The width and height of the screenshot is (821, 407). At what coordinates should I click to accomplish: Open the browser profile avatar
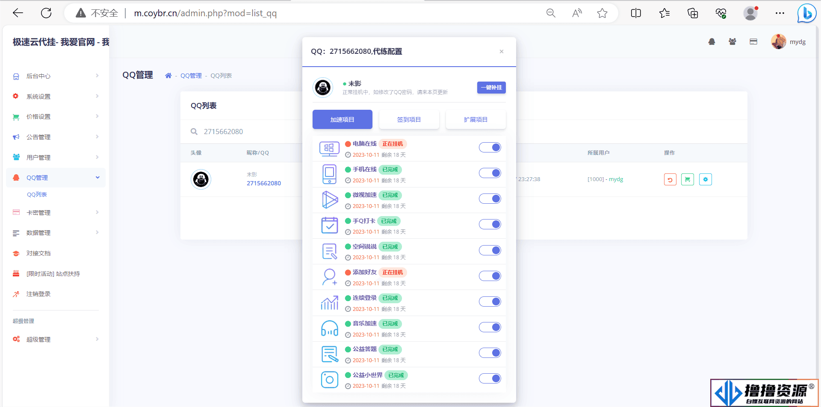(750, 13)
